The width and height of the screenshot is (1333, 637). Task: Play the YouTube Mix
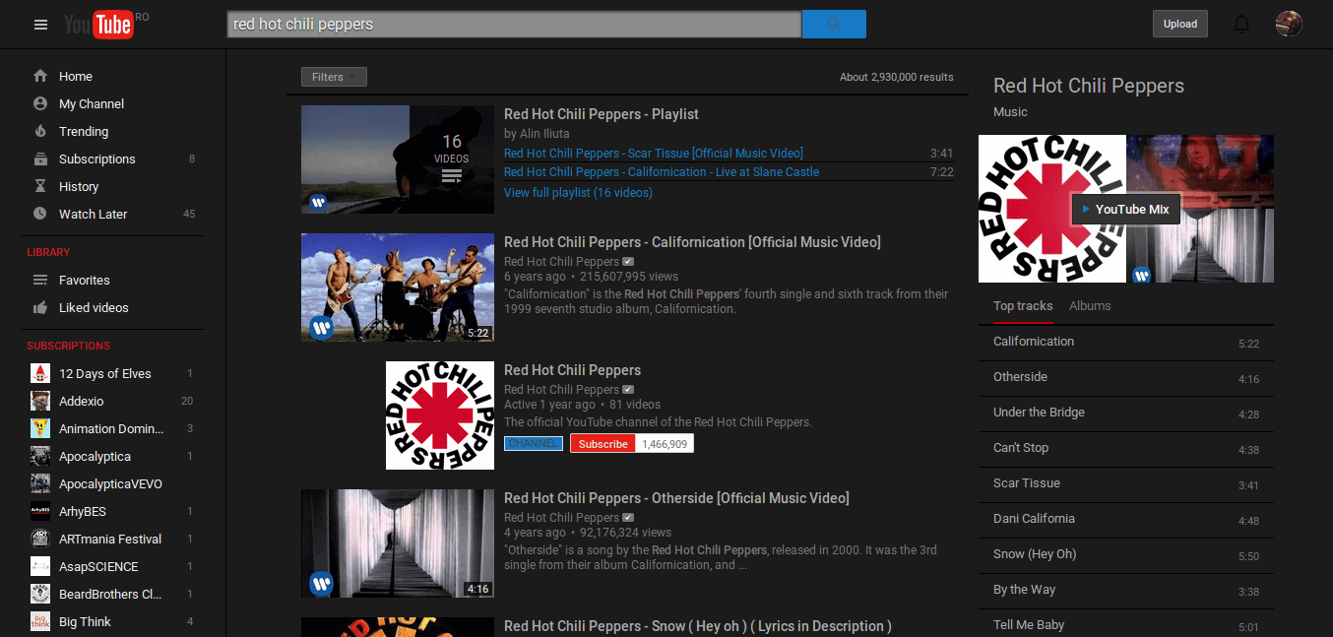click(x=1125, y=209)
